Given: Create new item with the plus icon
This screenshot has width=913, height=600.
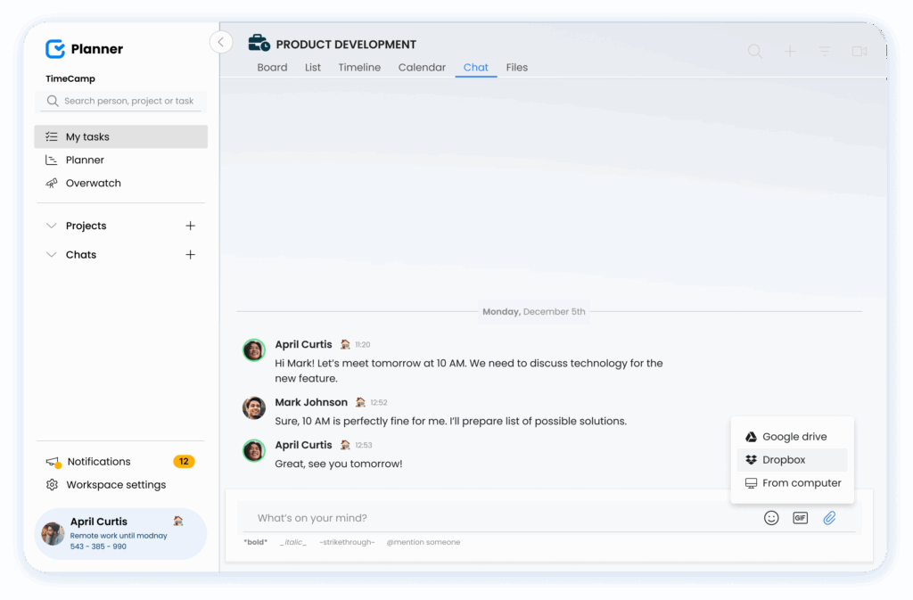Looking at the screenshot, I should coord(789,51).
